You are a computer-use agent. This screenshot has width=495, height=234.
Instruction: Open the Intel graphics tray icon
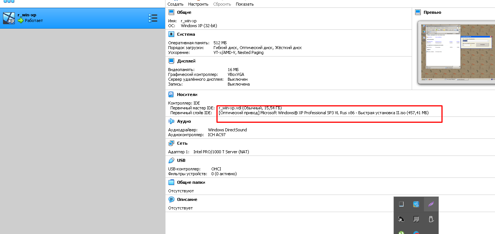(x=416, y=204)
